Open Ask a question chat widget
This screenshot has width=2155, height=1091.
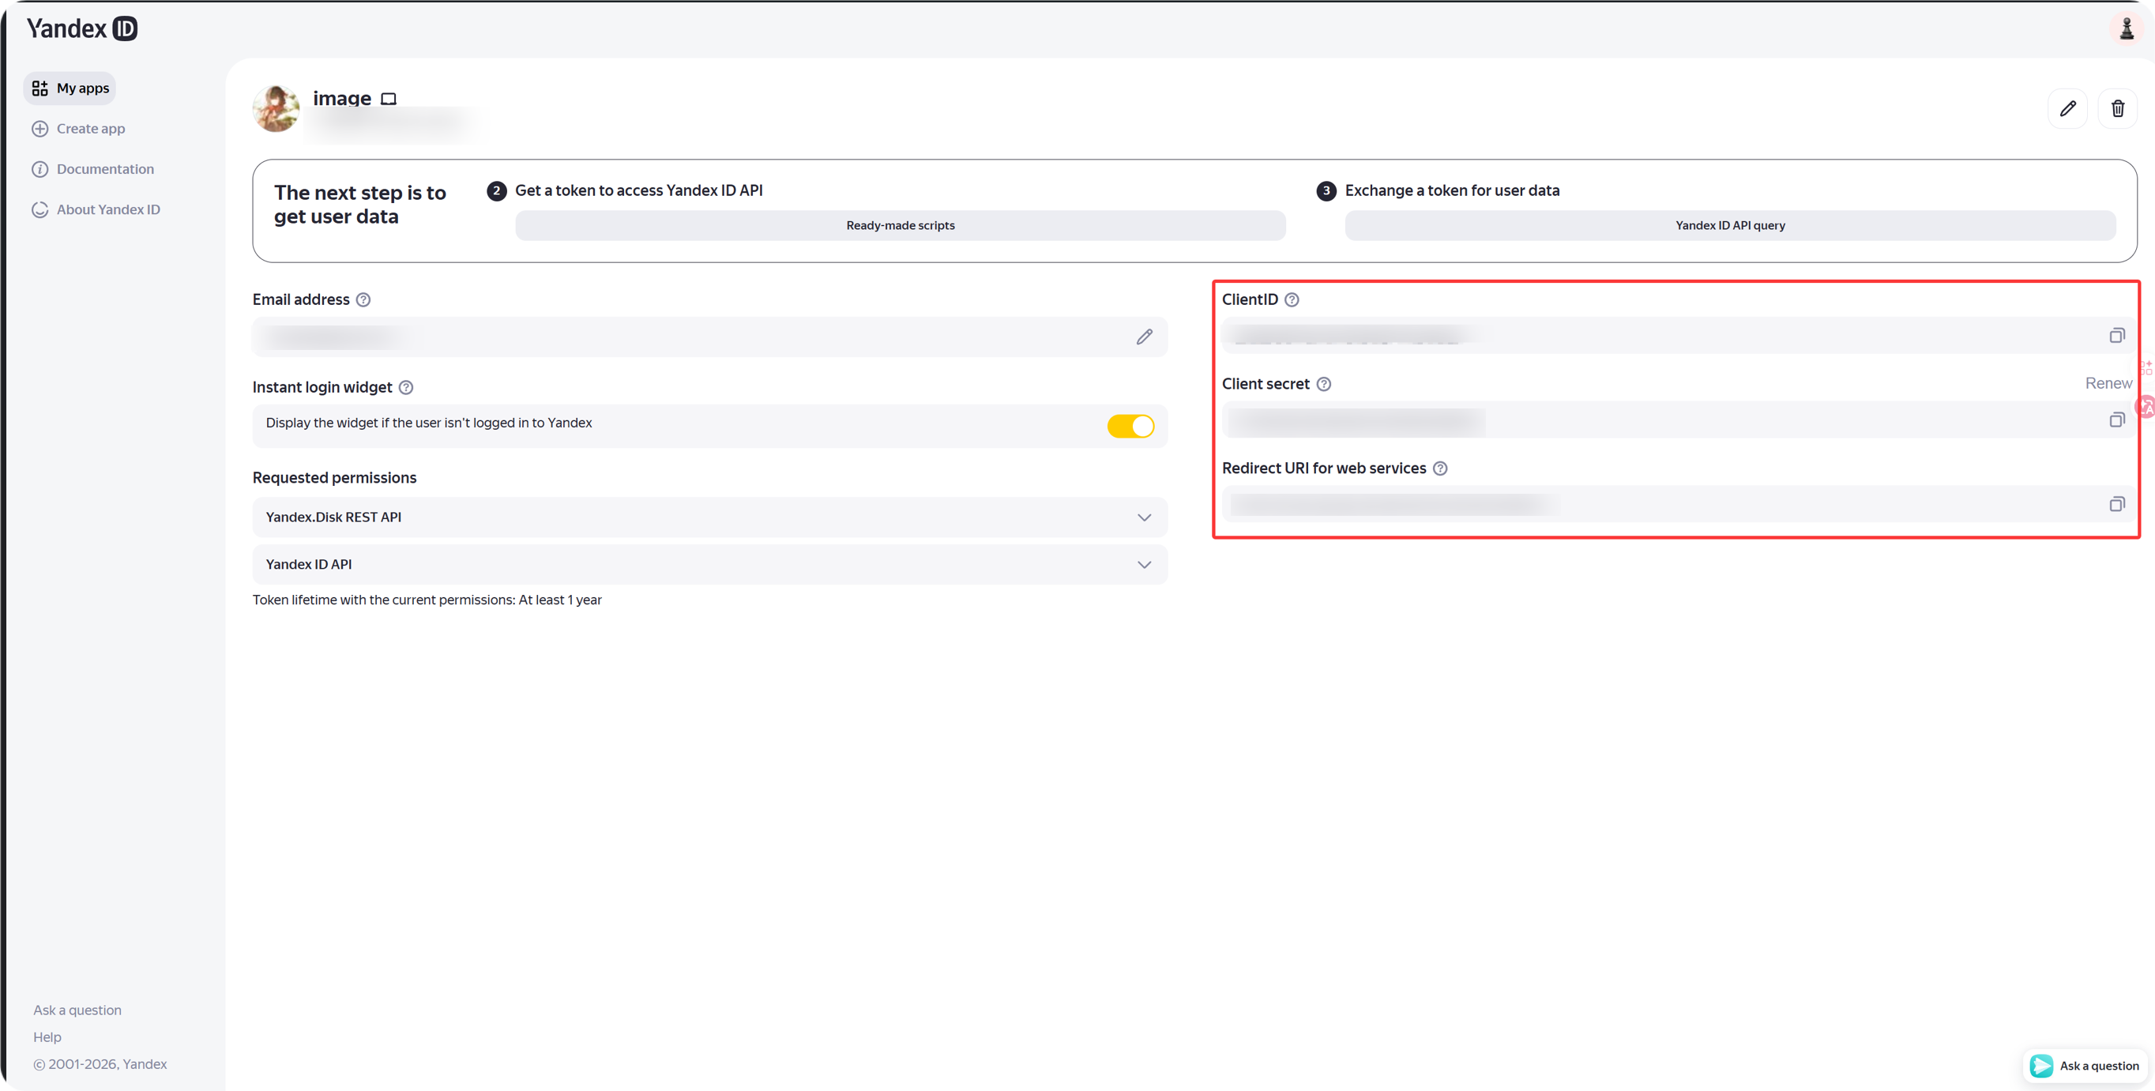point(2084,1066)
